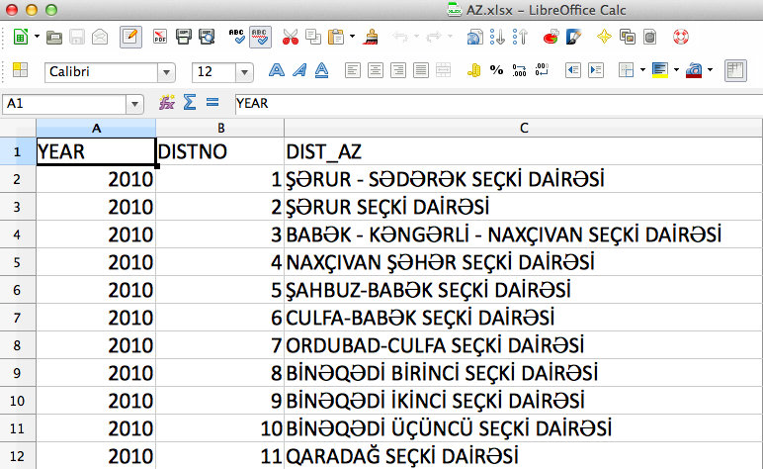Viewport: 763px width, 469px height.
Task: Open the Borders dropdown arrow
Action: [641, 70]
